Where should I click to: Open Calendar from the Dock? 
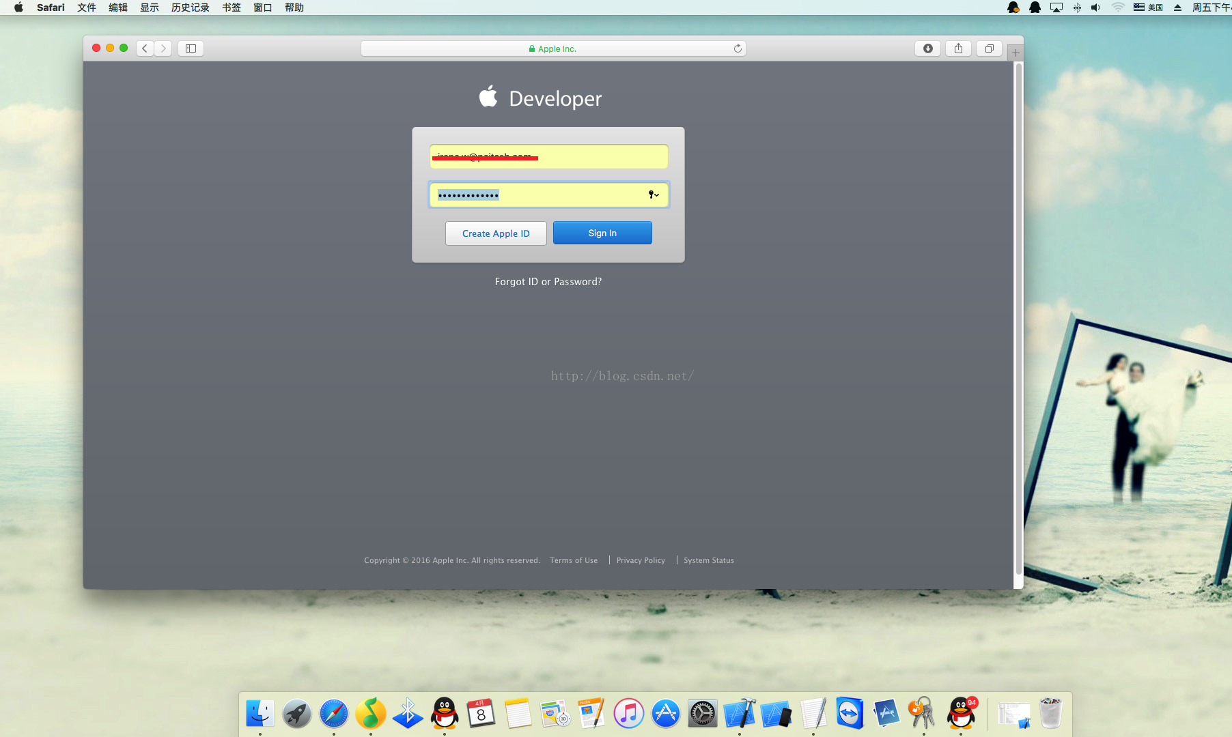click(x=481, y=714)
